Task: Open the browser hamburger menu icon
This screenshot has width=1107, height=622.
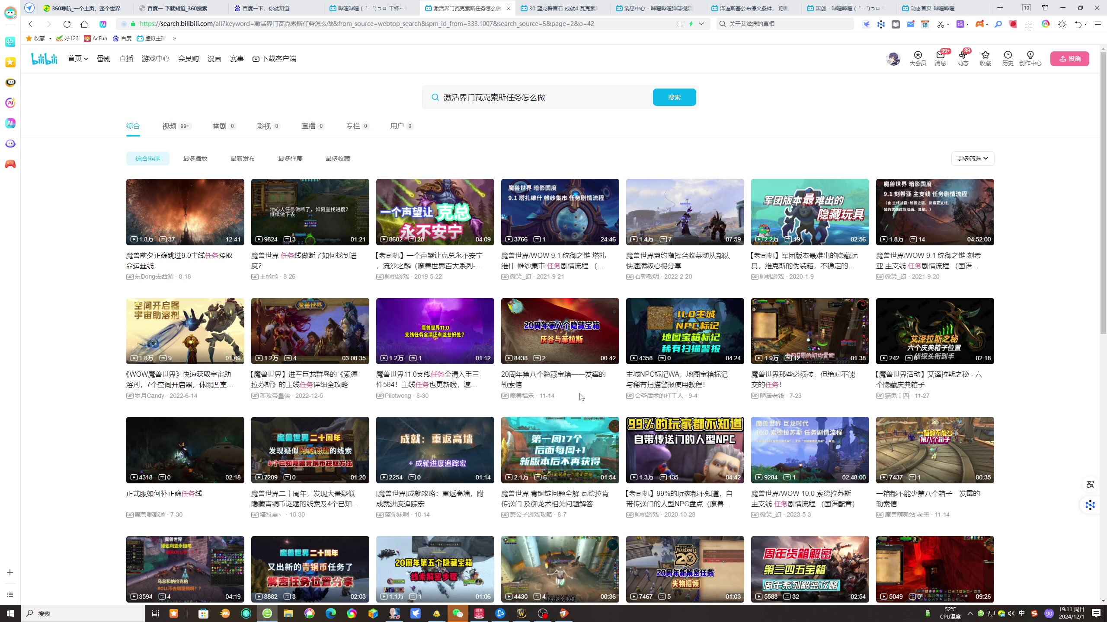Action: click(1097, 24)
